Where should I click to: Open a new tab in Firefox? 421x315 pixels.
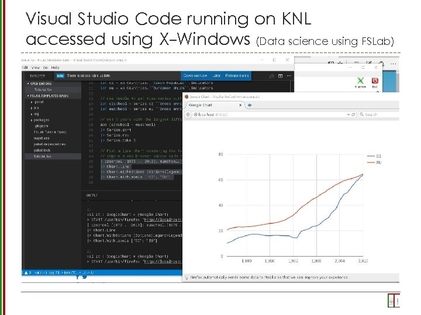click(250, 105)
